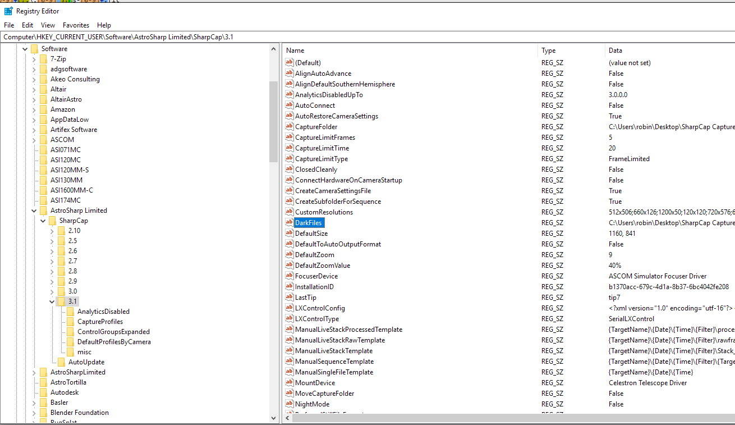This screenshot has width=735, height=425.
Task: Click the Registry Editor title bar icon
Action: (8, 11)
